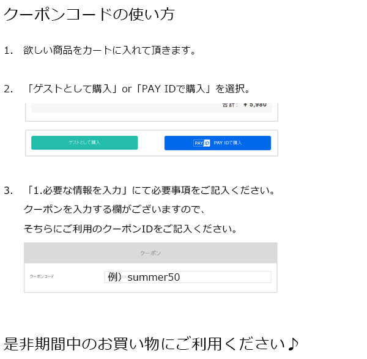Click the list number 2. marker
This screenshot has height=359, width=367.
coord(9,89)
